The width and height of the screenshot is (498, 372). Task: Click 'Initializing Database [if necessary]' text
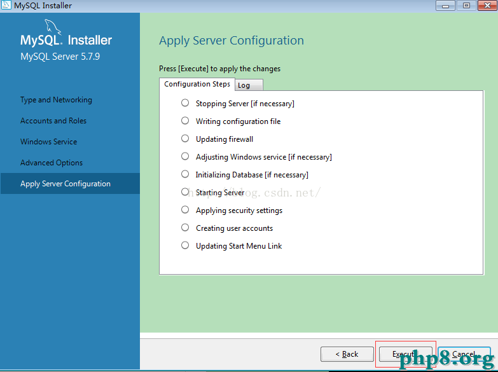pos(252,175)
